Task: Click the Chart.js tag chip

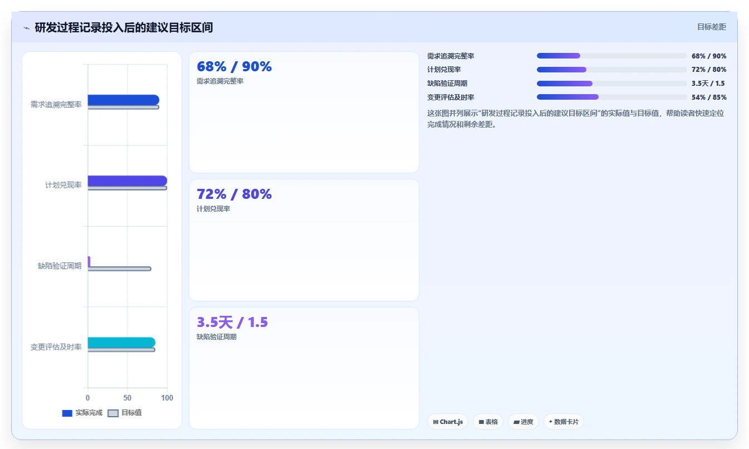Action: coord(448,422)
